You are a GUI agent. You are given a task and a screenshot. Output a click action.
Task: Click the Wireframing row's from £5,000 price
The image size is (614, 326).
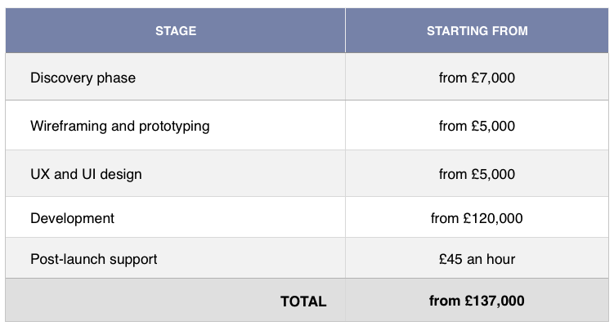click(477, 125)
